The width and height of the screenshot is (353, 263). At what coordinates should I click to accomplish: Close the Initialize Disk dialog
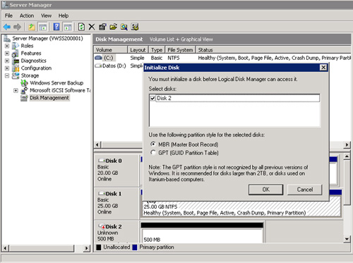[x=323, y=68]
